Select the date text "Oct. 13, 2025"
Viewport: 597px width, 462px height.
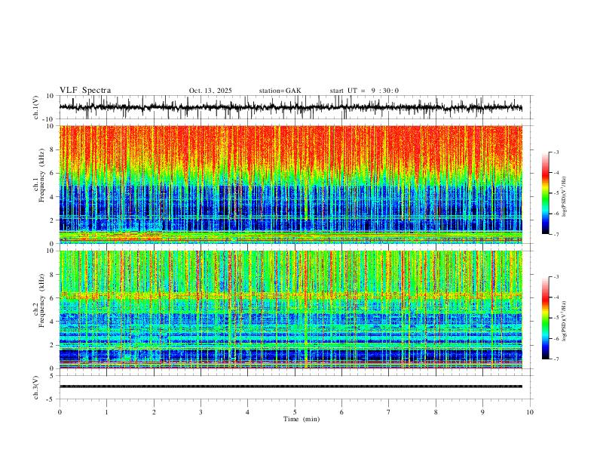pos(210,91)
